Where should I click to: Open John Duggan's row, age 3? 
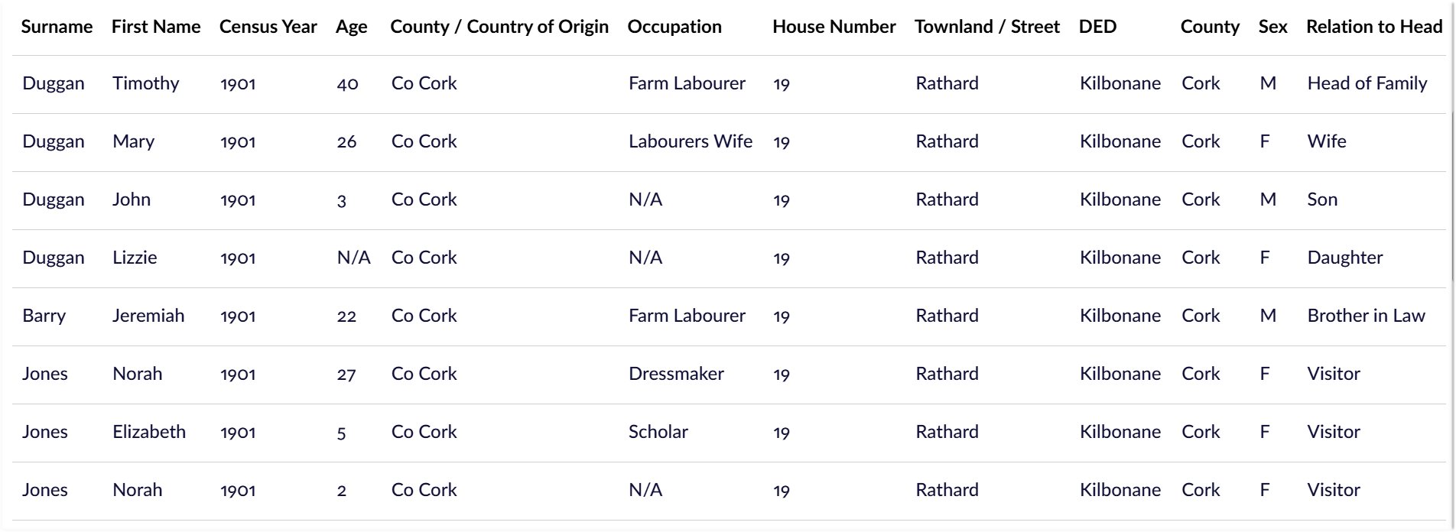[729, 200]
